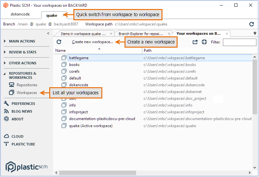Select the books workspace name
Viewport: 259px width, 177px height.
coord(74,65)
